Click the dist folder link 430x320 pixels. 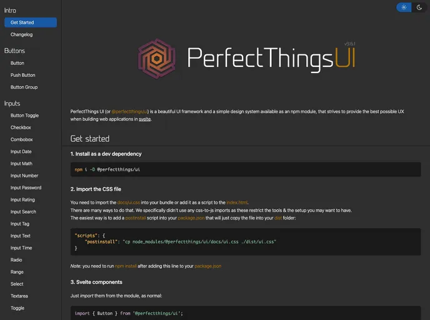[x=278, y=218]
